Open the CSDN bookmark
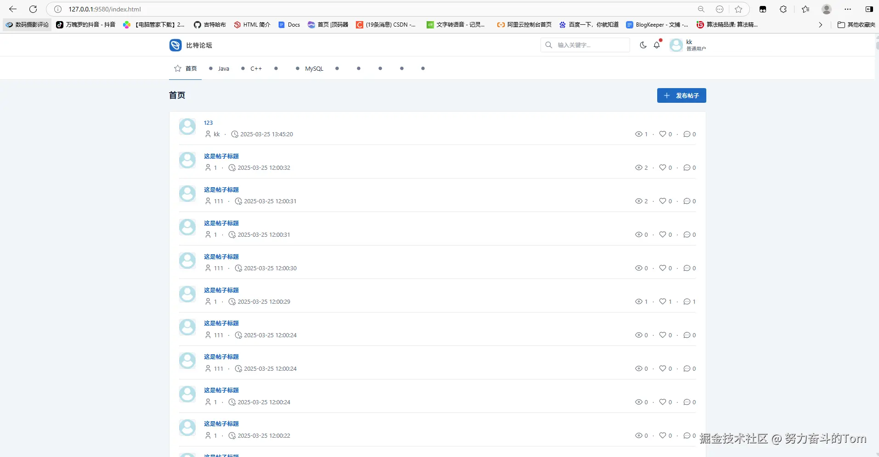Screen dimensions: 879x457 386,25
